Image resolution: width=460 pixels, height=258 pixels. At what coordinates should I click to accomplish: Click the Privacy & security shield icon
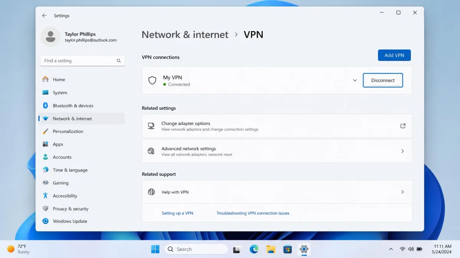(x=45, y=209)
